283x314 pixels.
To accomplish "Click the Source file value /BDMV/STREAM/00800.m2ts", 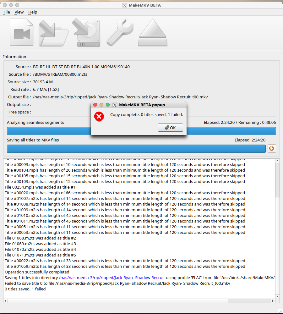I will (x=60, y=74).
